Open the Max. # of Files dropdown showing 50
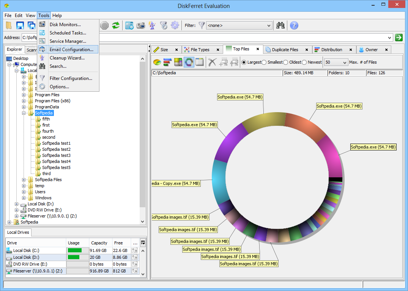The image size is (408, 291). (x=336, y=63)
